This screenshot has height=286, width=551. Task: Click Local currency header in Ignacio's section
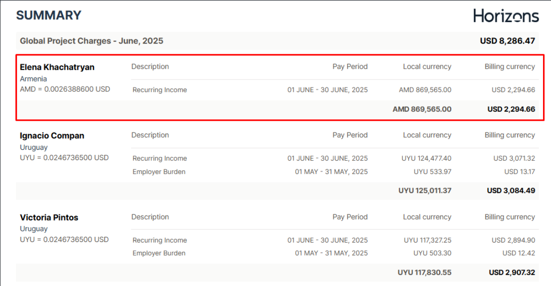tap(427, 135)
